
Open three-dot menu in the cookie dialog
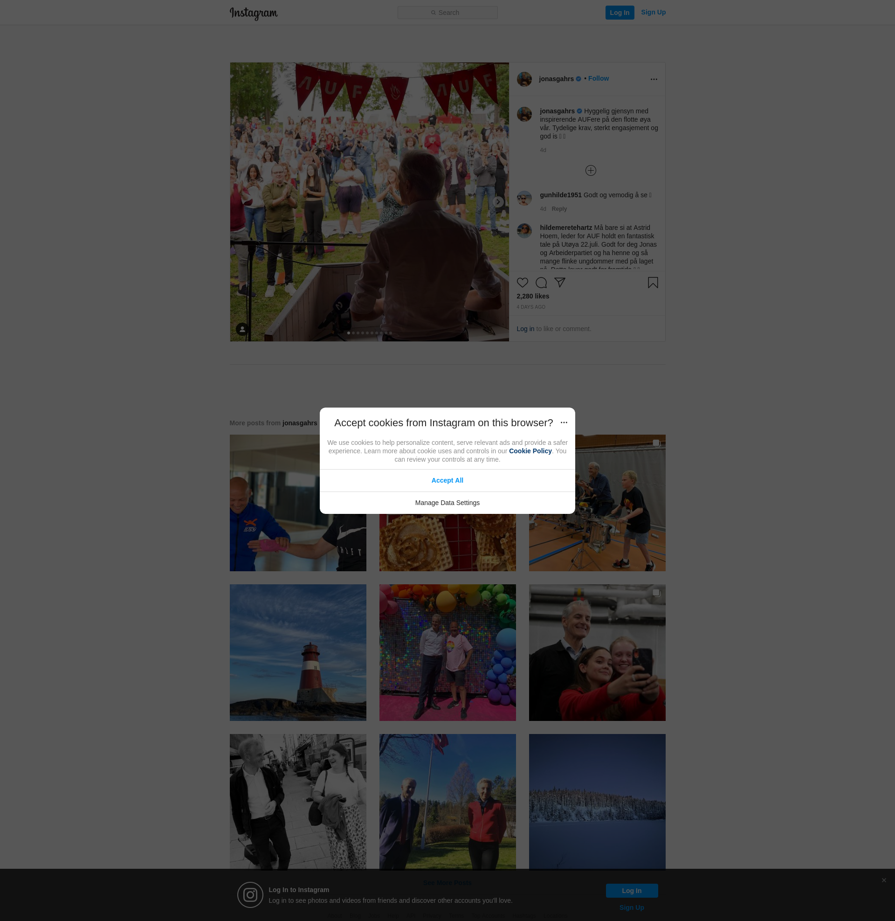point(564,422)
